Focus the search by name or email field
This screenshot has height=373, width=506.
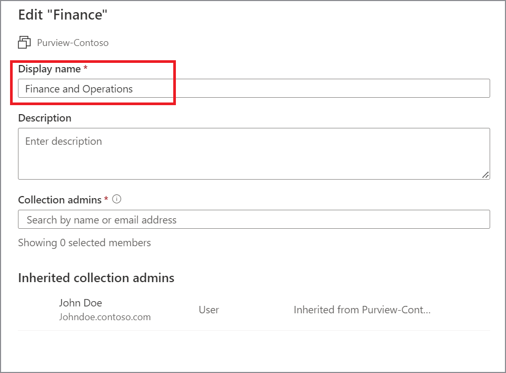pos(254,219)
